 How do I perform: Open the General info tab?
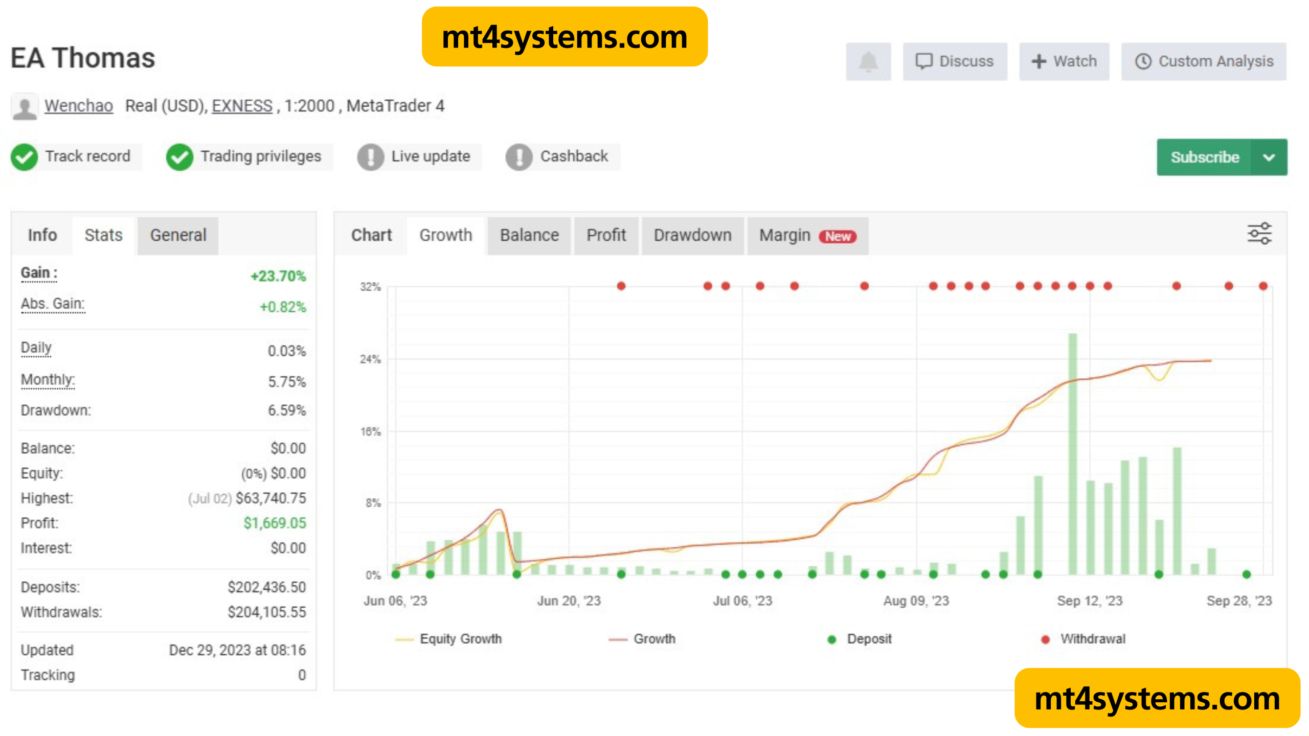click(178, 235)
